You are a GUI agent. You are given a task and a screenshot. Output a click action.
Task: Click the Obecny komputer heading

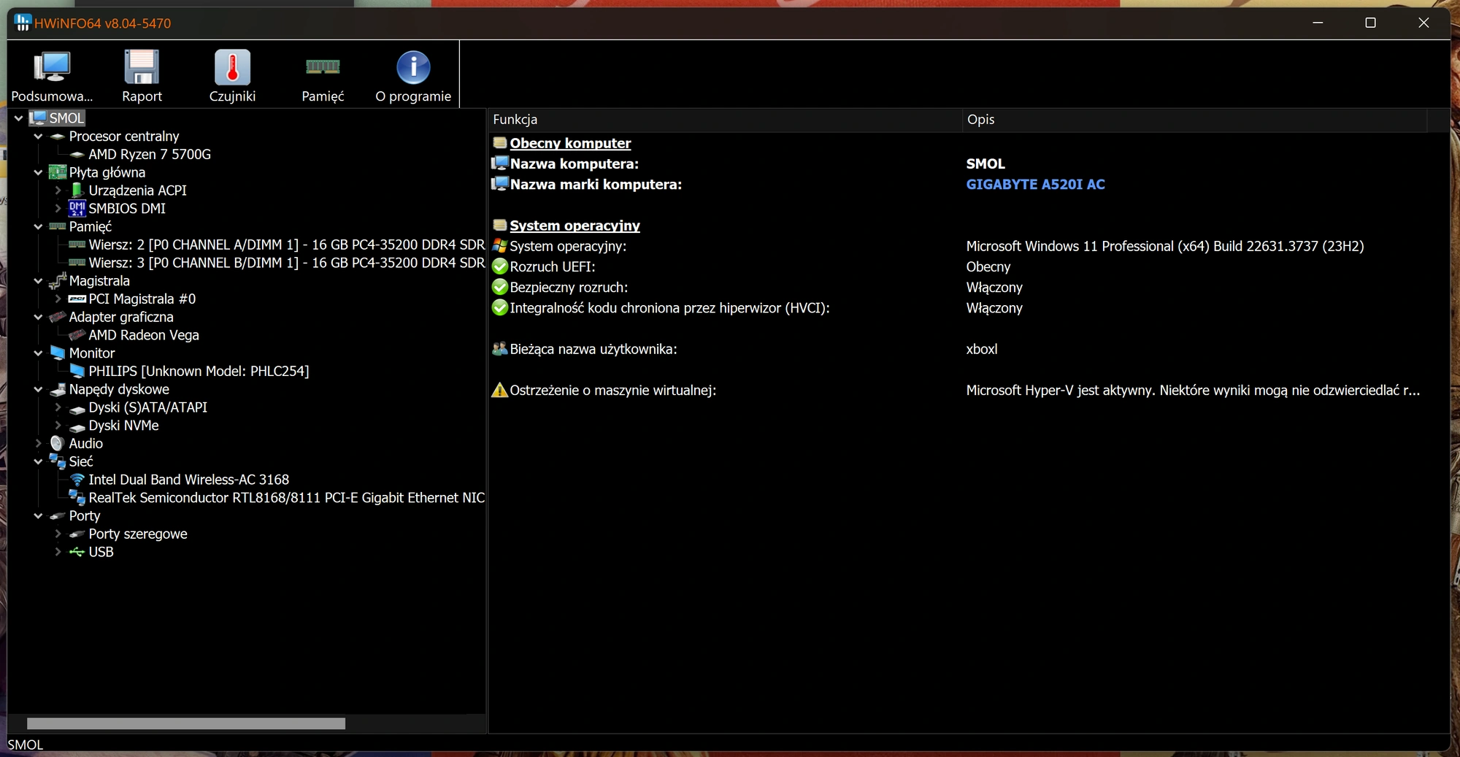570,143
